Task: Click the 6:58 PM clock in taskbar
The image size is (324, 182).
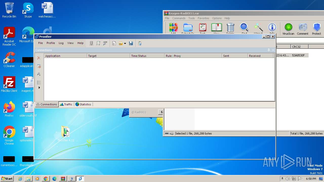Action: [x=311, y=179]
